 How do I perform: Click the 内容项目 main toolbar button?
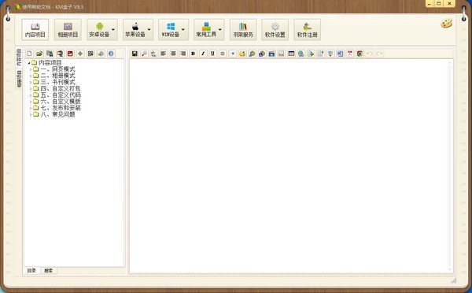point(35,30)
